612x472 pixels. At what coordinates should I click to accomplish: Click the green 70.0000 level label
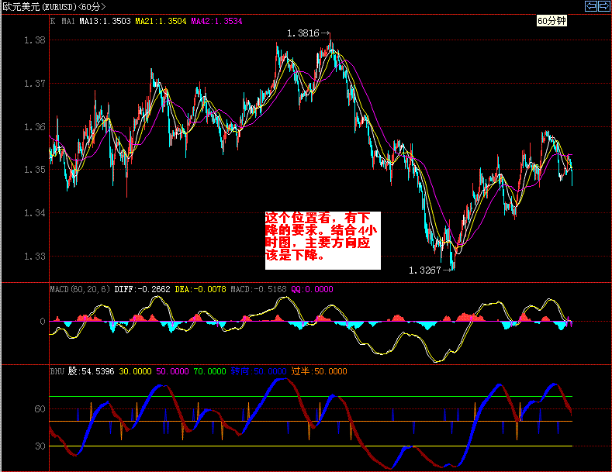(209, 371)
